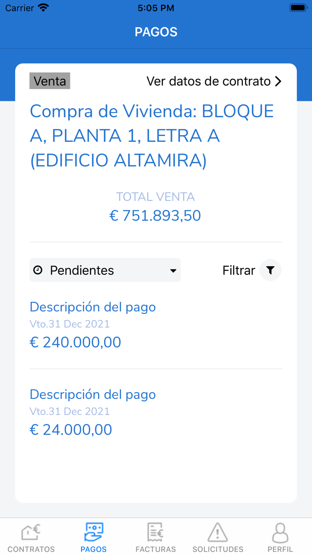Expand the Pendientes dropdown arrow
312x555 pixels.
(x=173, y=271)
